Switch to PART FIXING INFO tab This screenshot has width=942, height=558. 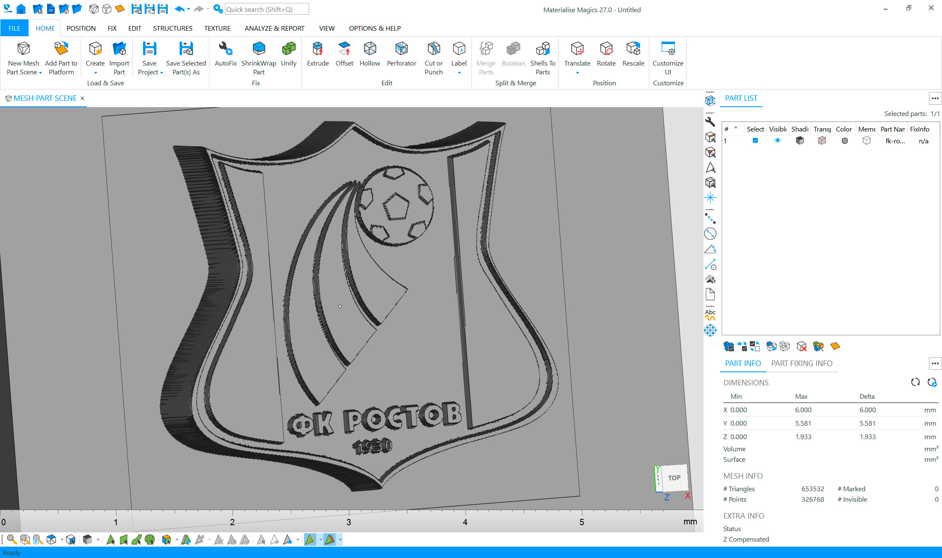[x=802, y=363]
